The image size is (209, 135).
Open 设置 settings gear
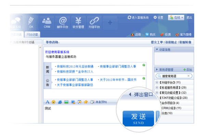click(x=158, y=17)
